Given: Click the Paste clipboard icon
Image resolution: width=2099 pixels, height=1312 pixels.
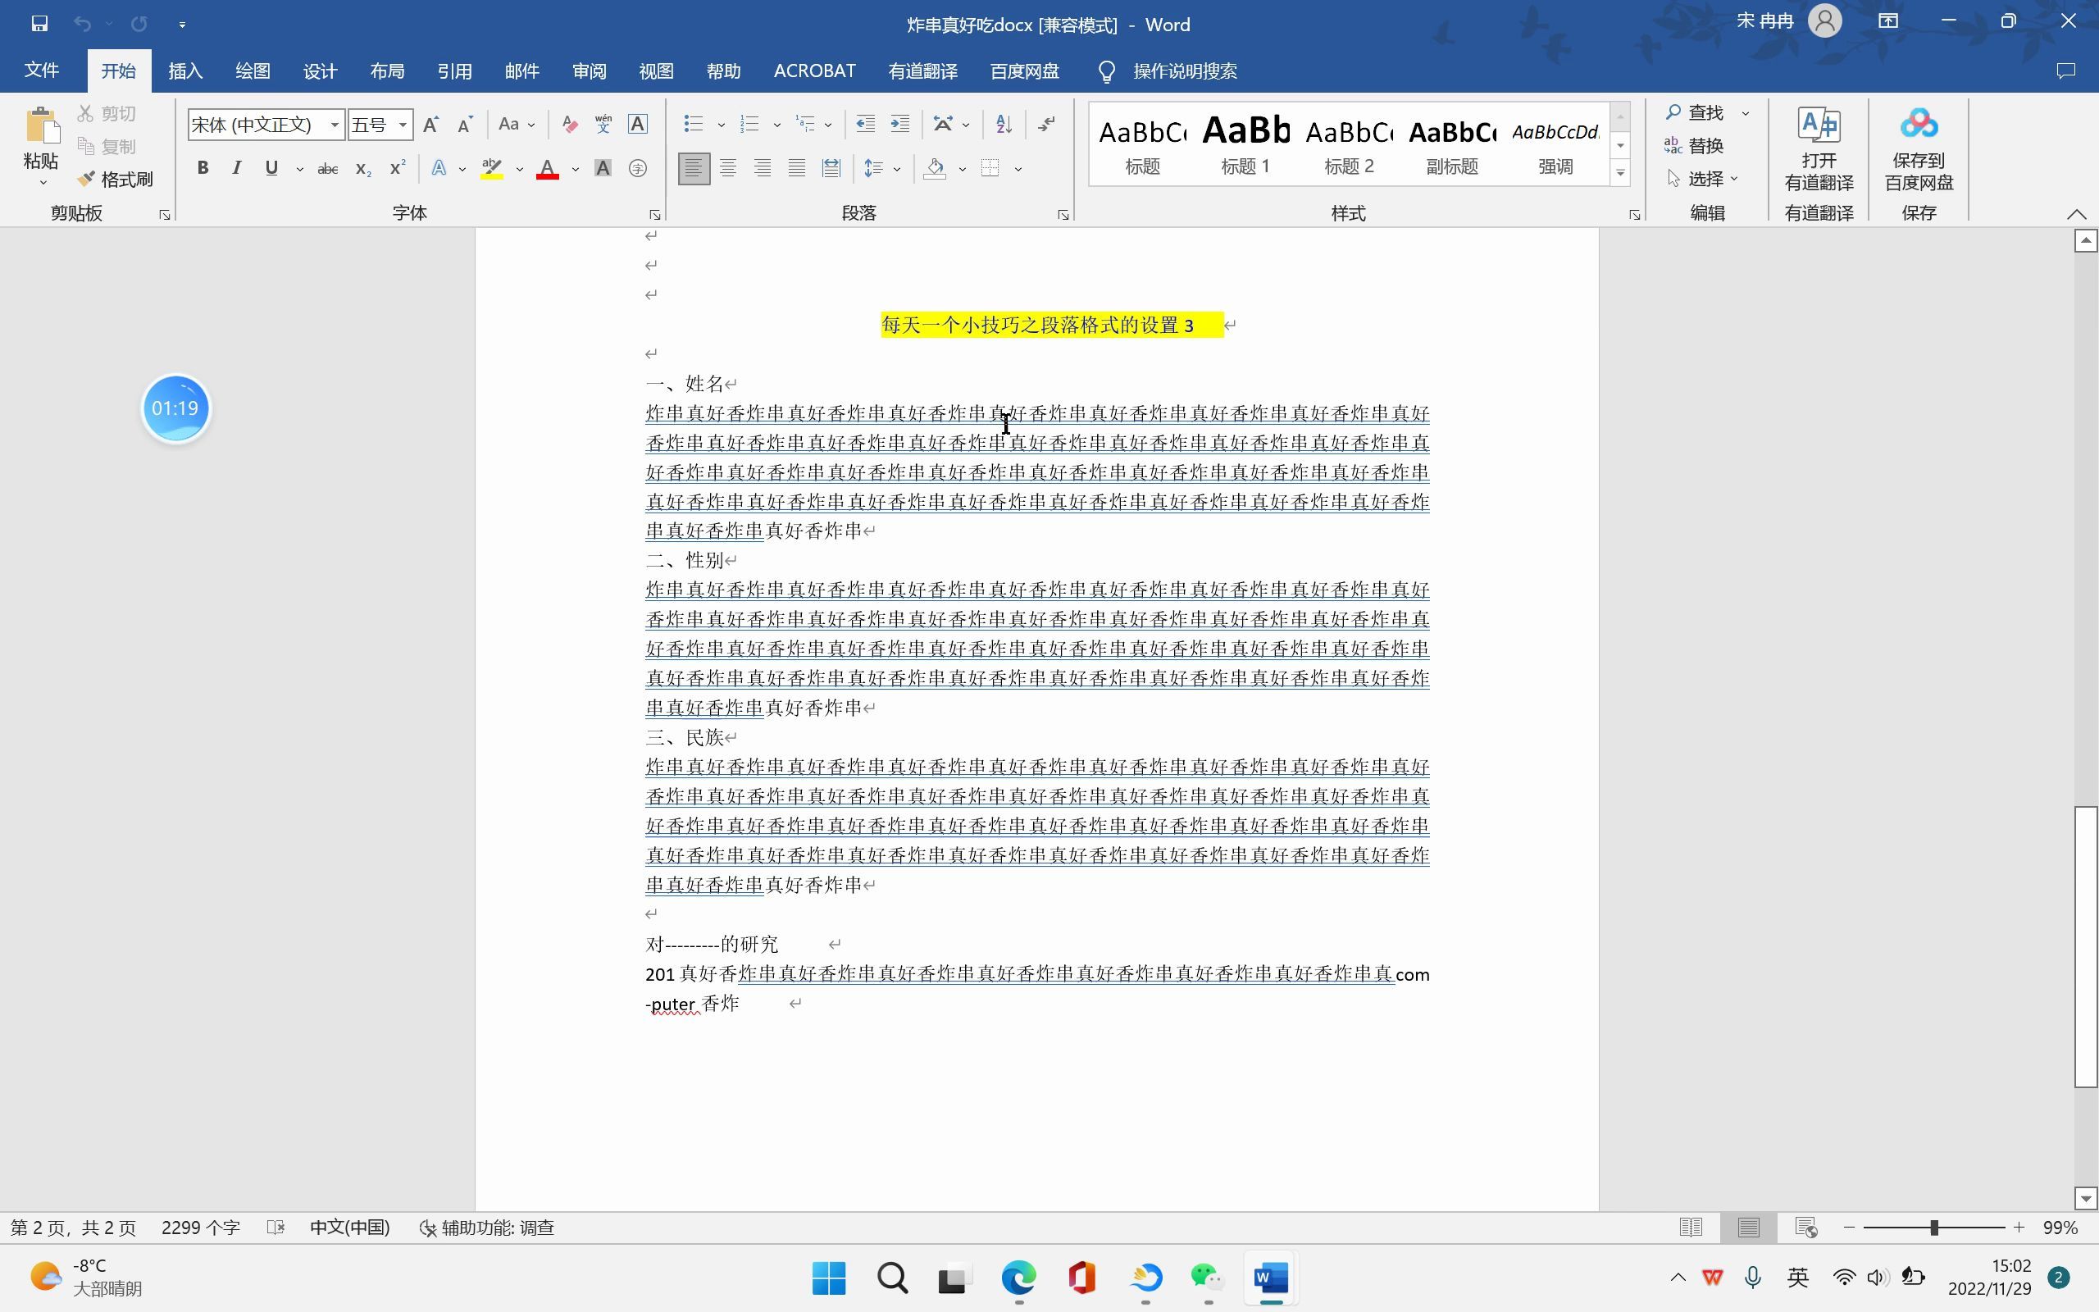Looking at the screenshot, I should [x=41, y=126].
